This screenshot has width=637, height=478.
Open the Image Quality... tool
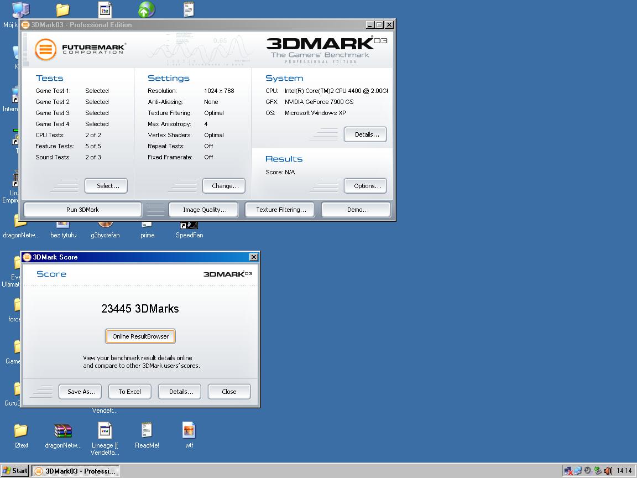pos(203,210)
